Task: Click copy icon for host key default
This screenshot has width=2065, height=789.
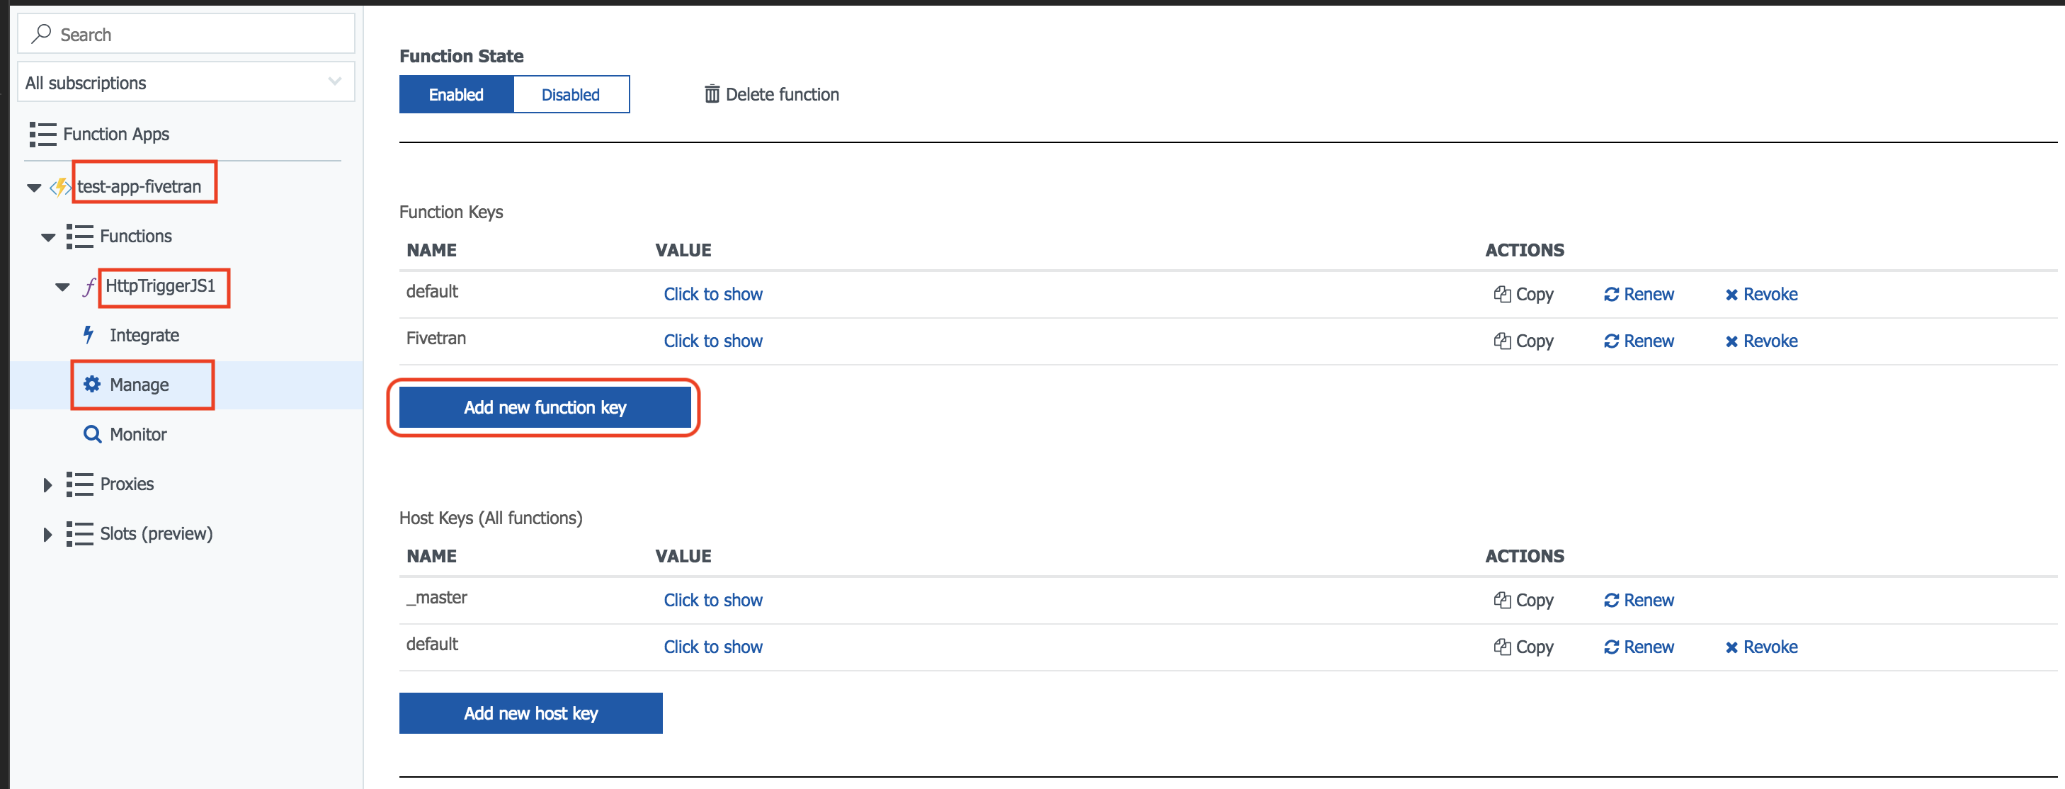Action: [1501, 646]
